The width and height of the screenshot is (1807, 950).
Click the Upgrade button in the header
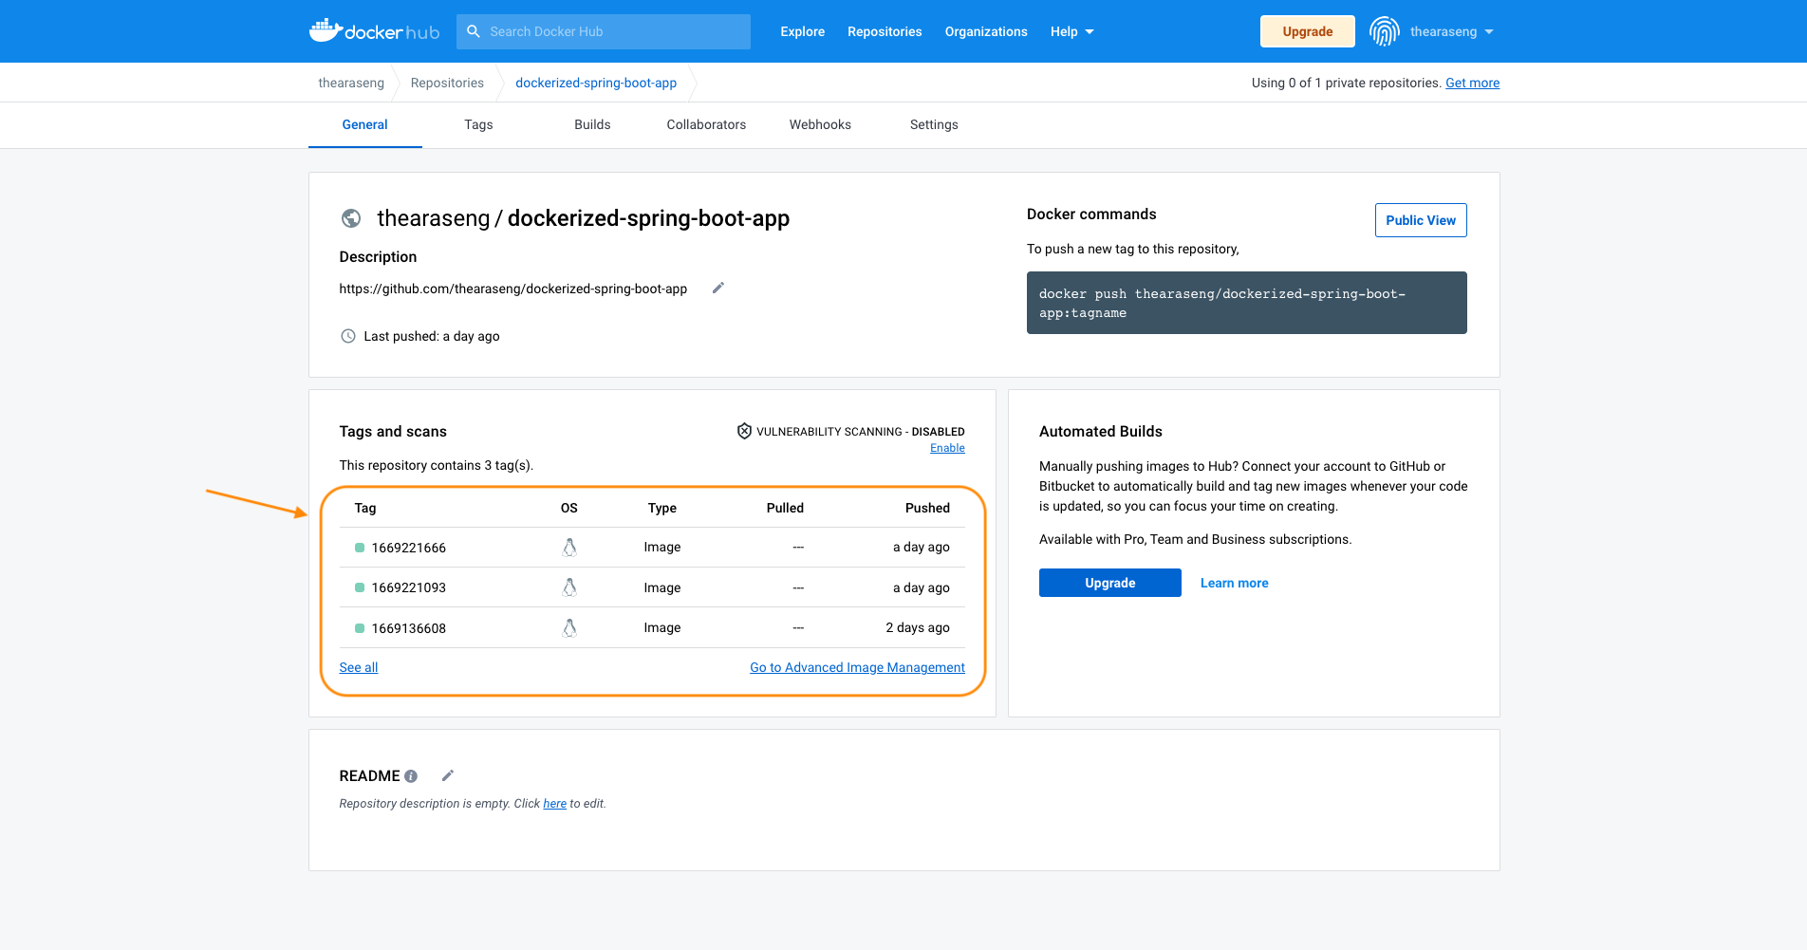click(x=1308, y=31)
